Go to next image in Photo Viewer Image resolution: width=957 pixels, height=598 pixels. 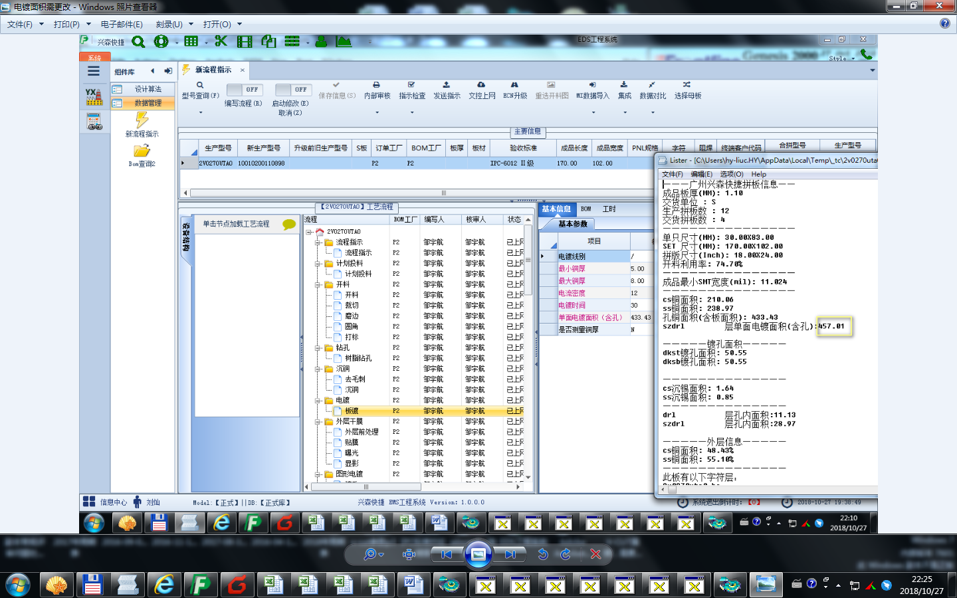point(510,554)
